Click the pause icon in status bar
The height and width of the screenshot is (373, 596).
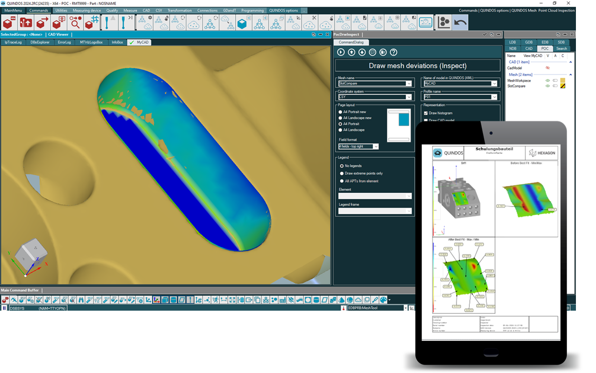[4, 308]
